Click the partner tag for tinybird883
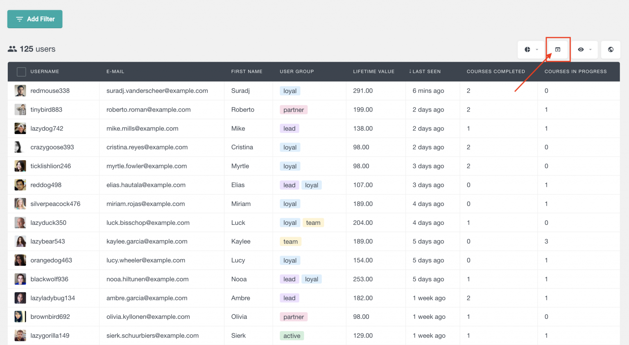 294,110
